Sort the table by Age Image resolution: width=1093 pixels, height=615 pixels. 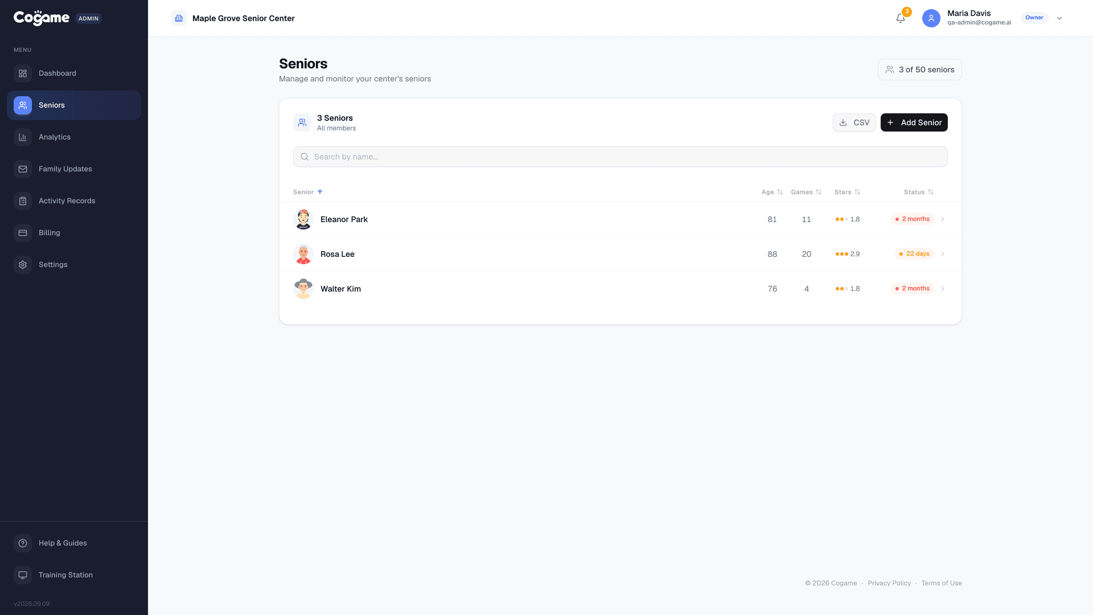click(x=772, y=192)
